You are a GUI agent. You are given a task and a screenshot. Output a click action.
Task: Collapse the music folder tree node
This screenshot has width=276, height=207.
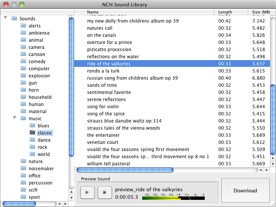click(x=14, y=118)
